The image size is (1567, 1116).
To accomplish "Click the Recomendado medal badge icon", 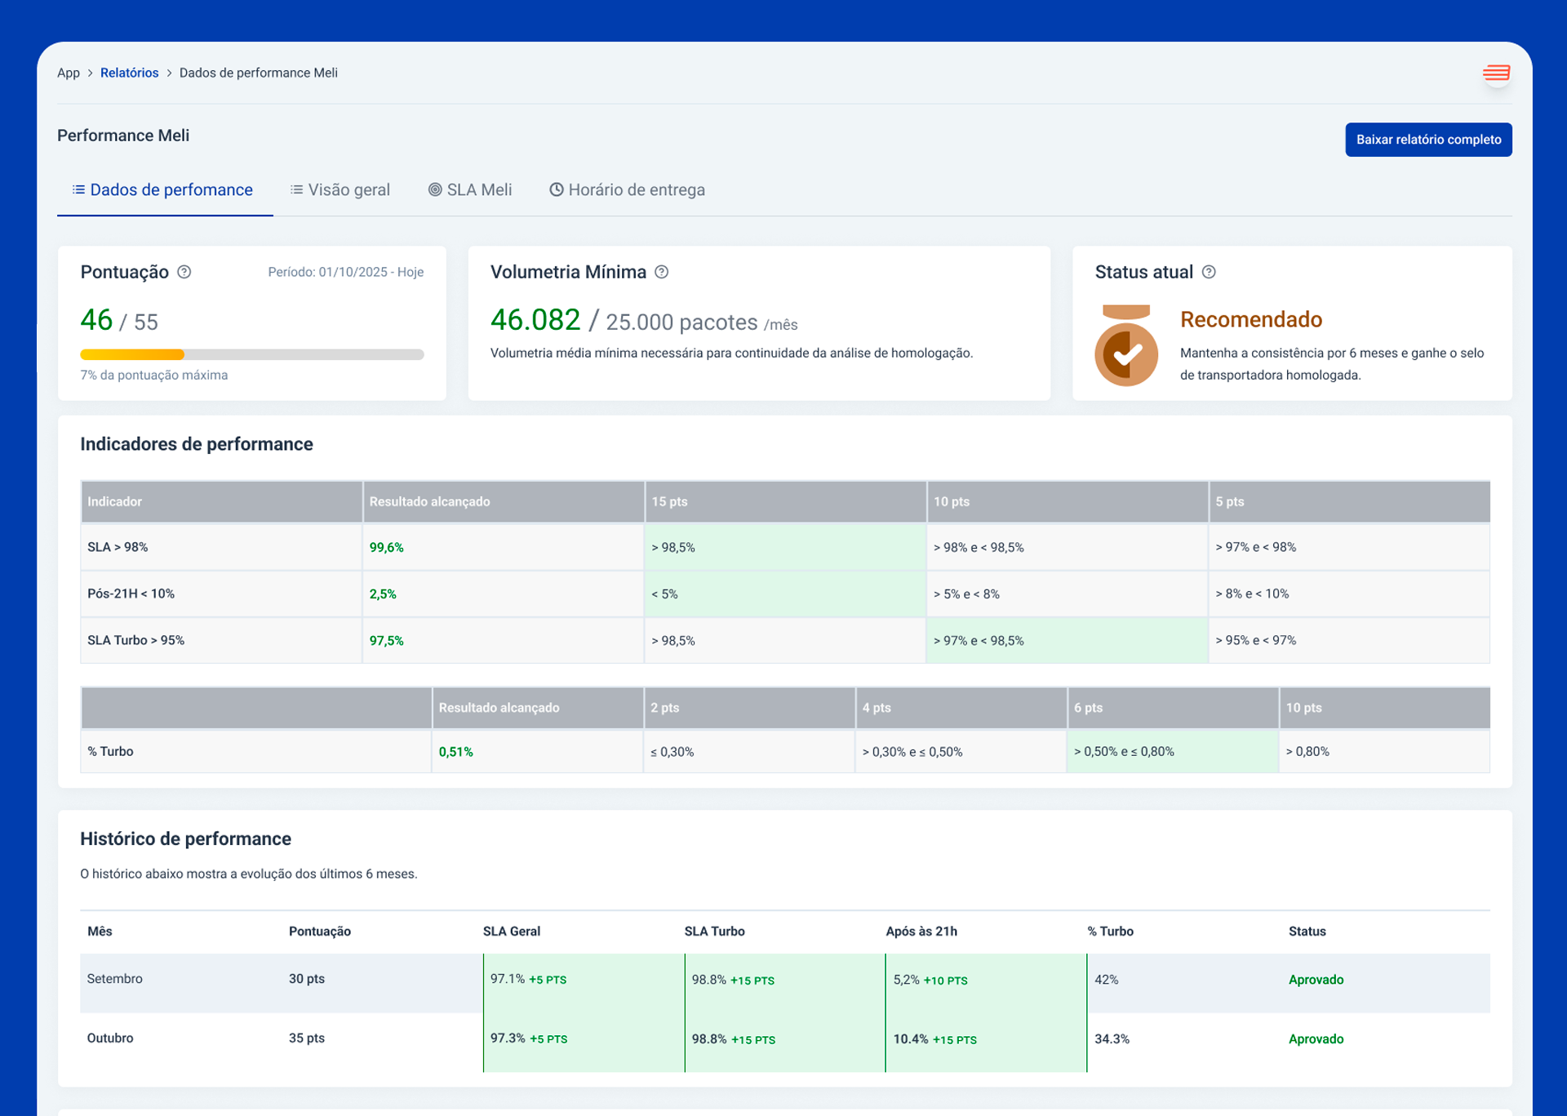I will point(1126,345).
